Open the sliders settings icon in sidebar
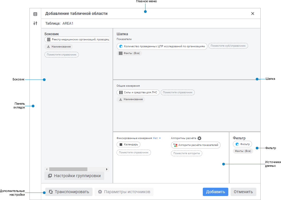281x200 pixels. tap(35, 23)
